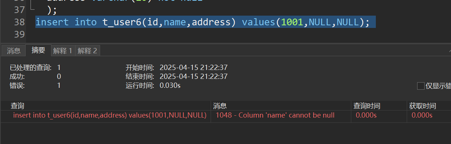451x144 pixels.
Task: Click line number 37 in the editor gutter
Action: 19,10
